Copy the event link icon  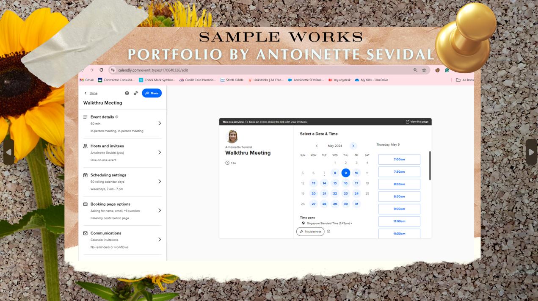(x=136, y=93)
